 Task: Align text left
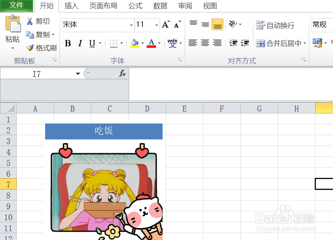point(193,43)
